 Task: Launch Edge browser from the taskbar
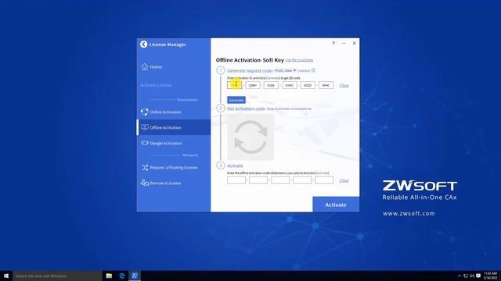pos(122,276)
